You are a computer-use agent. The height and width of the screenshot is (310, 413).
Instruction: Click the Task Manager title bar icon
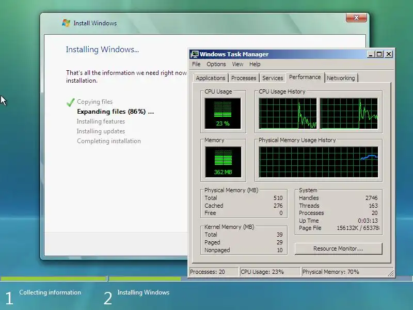coord(195,54)
